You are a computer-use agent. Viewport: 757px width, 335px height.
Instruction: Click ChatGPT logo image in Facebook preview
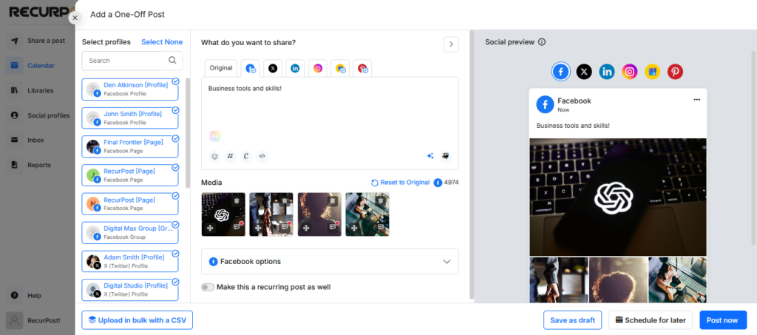[618, 197]
